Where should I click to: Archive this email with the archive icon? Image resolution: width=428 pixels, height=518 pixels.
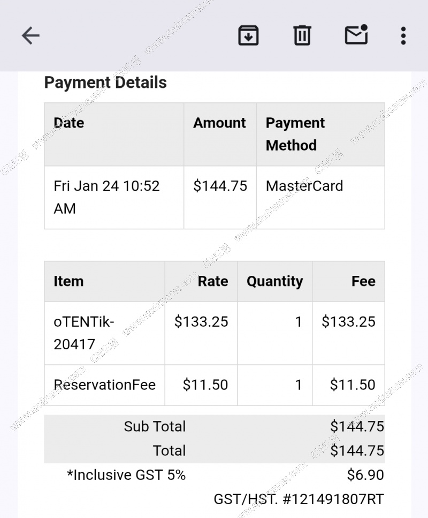coord(248,35)
